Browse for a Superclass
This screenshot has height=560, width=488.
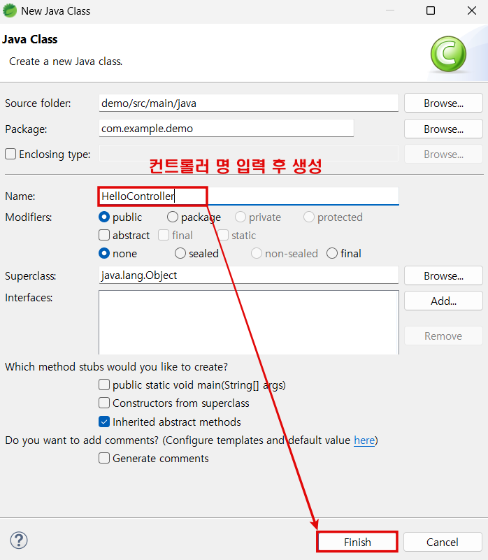click(443, 275)
